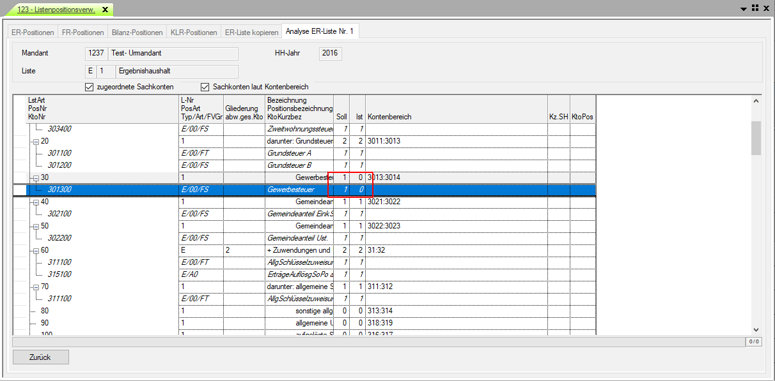
Task: Collapse tree position 30
Action: tap(36, 177)
